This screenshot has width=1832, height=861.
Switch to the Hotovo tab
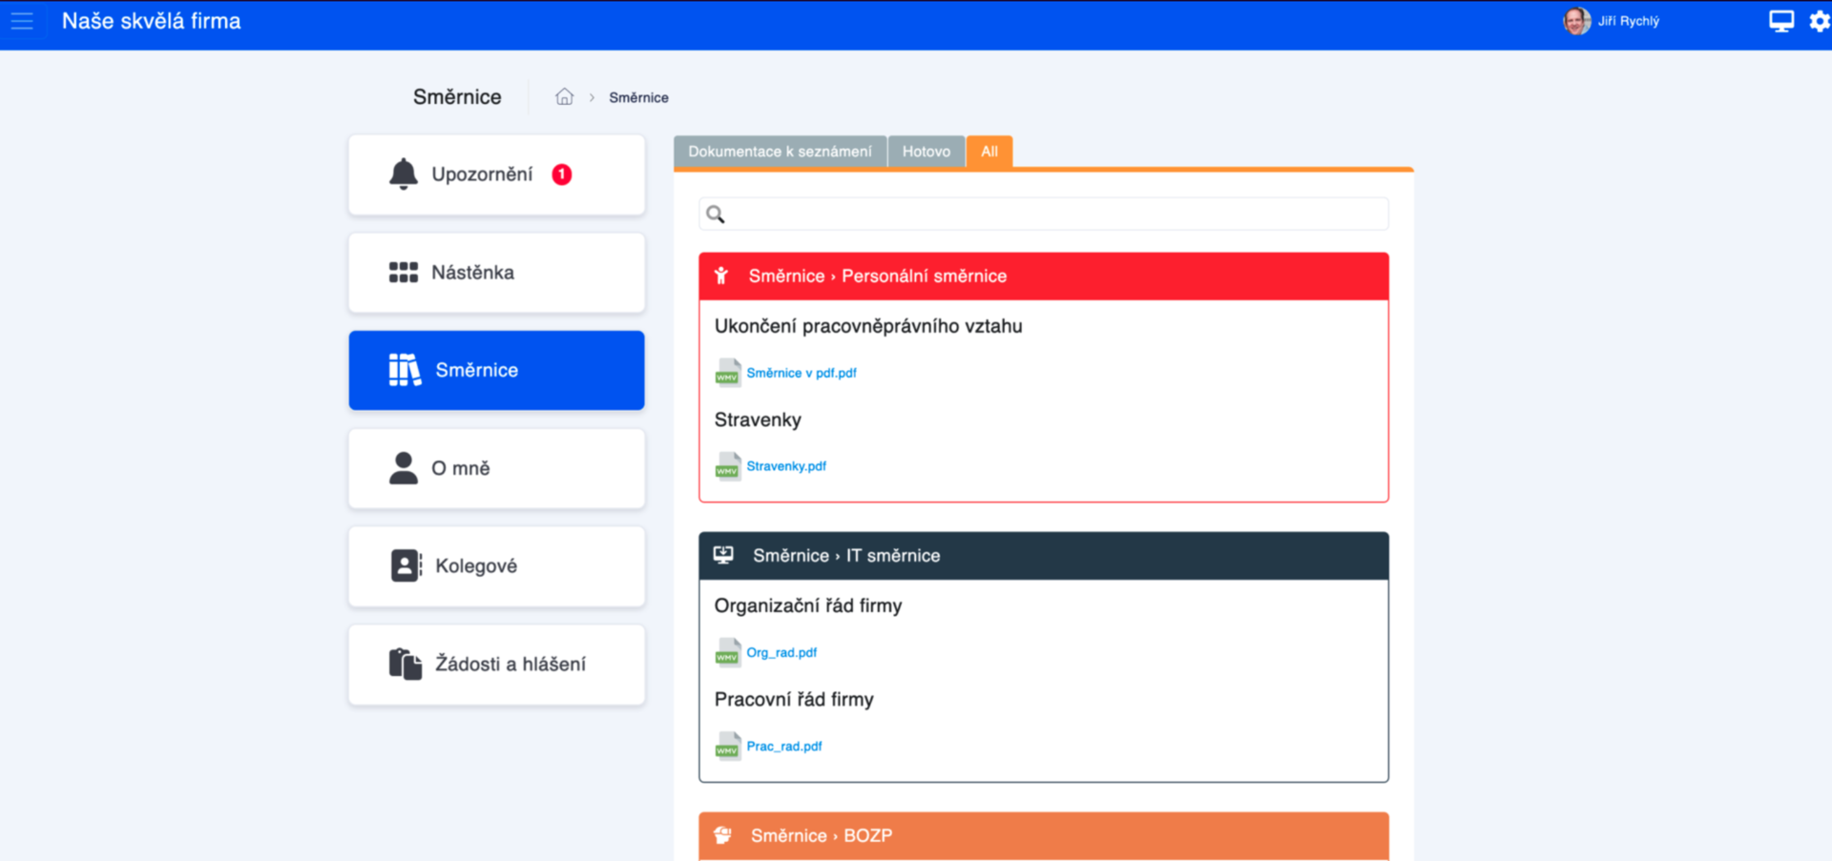[926, 152]
